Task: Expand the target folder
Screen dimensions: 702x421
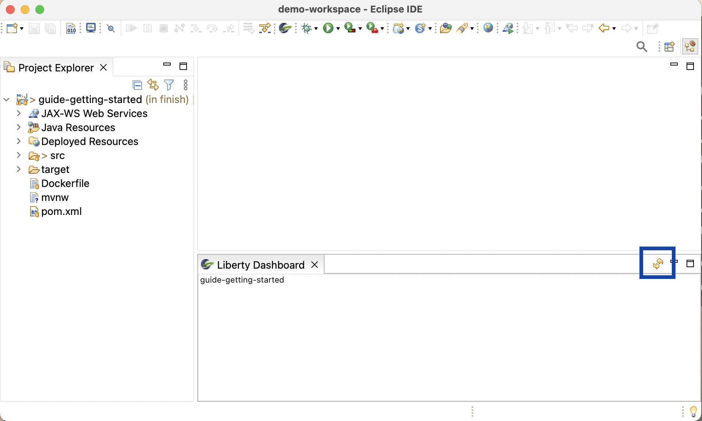Action: click(19, 169)
